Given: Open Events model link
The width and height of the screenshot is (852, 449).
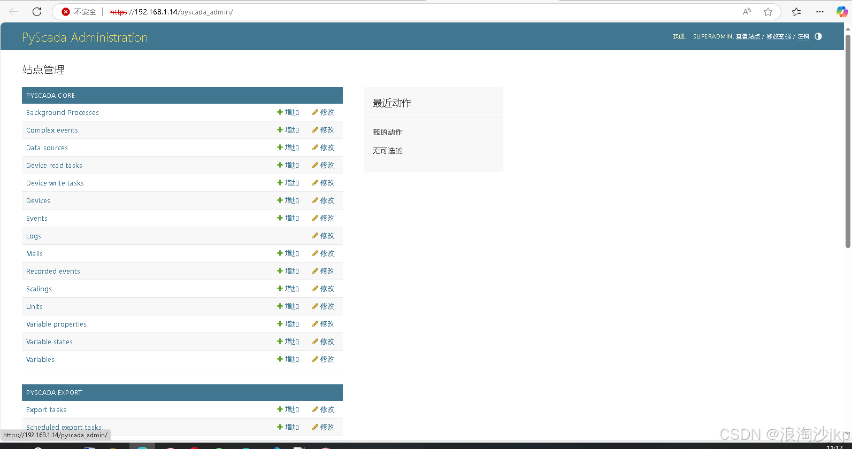Looking at the screenshot, I should click(37, 218).
